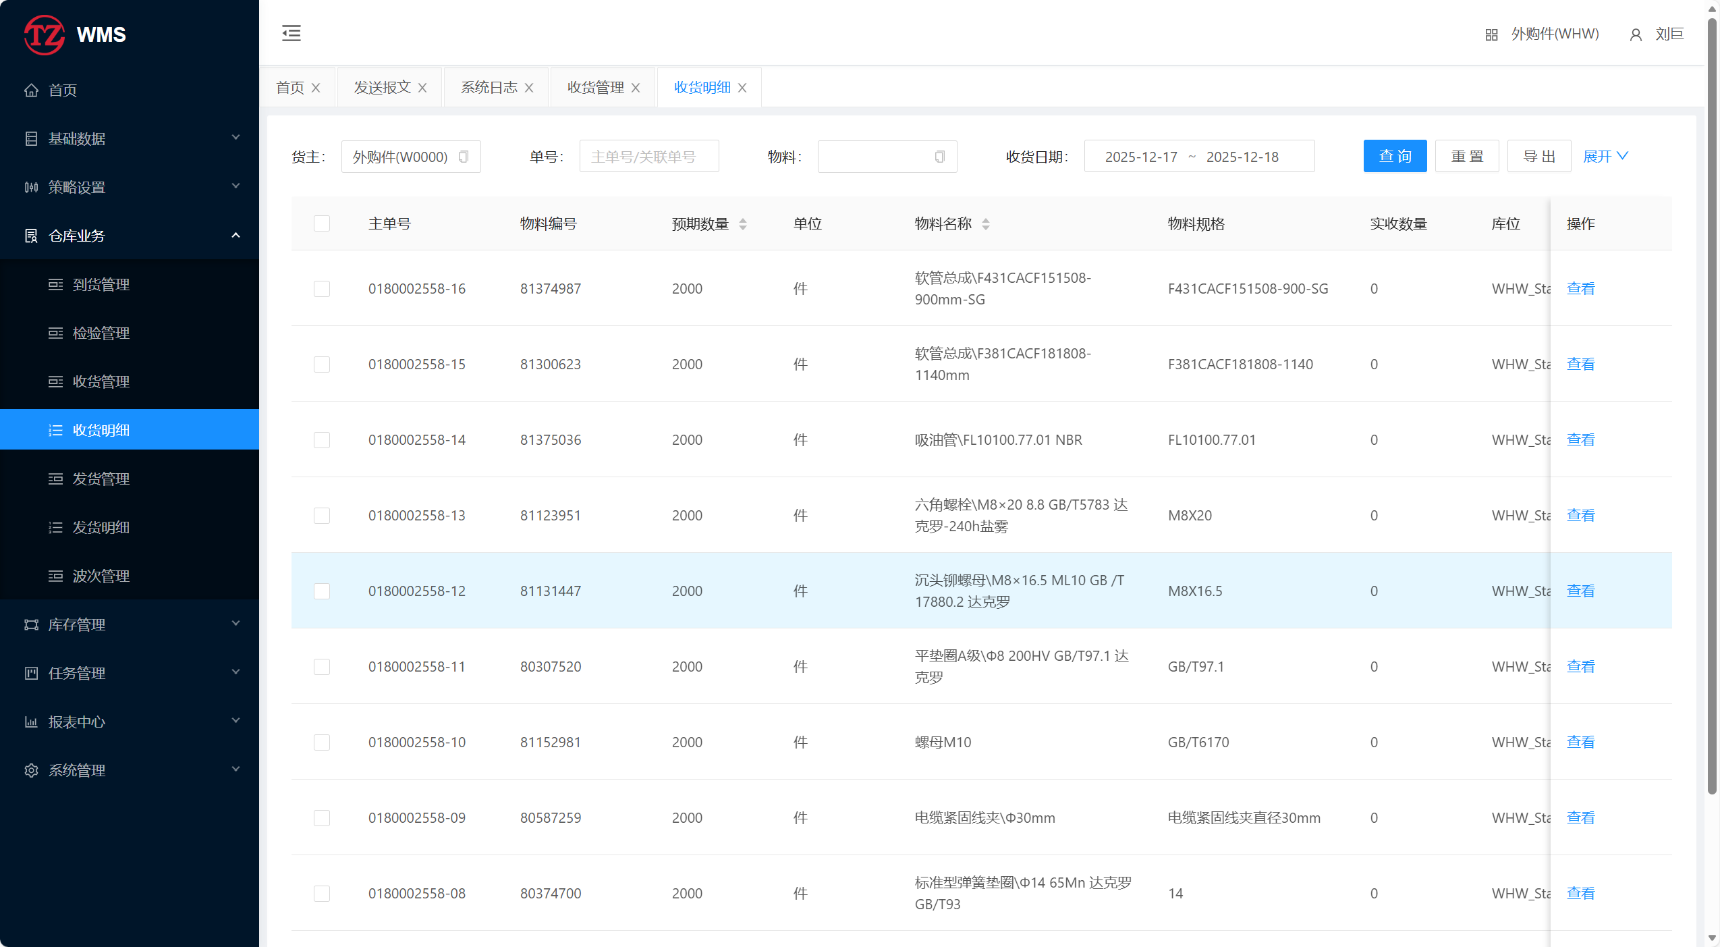1720x947 pixels.
Task: Click the copy icon in the 货主 field
Action: pyautogui.click(x=464, y=157)
